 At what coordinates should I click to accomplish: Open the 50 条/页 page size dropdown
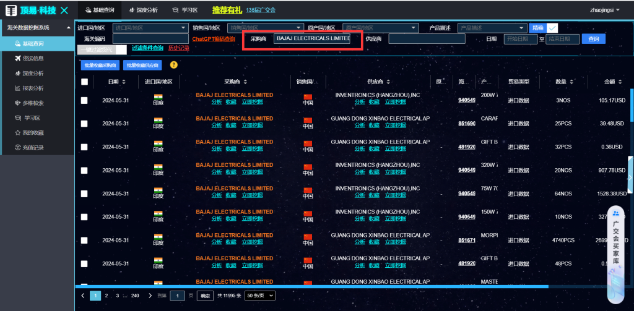coord(259,296)
